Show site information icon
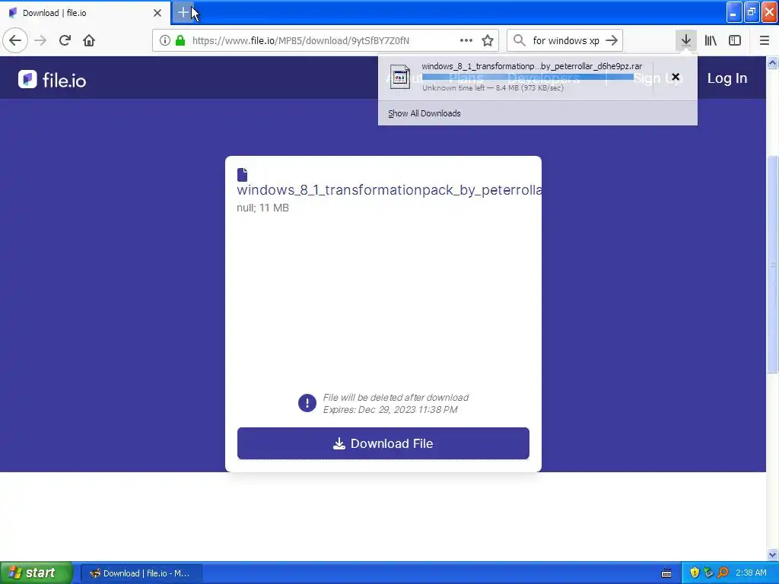Viewport: 779px width, 584px height. (165, 40)
